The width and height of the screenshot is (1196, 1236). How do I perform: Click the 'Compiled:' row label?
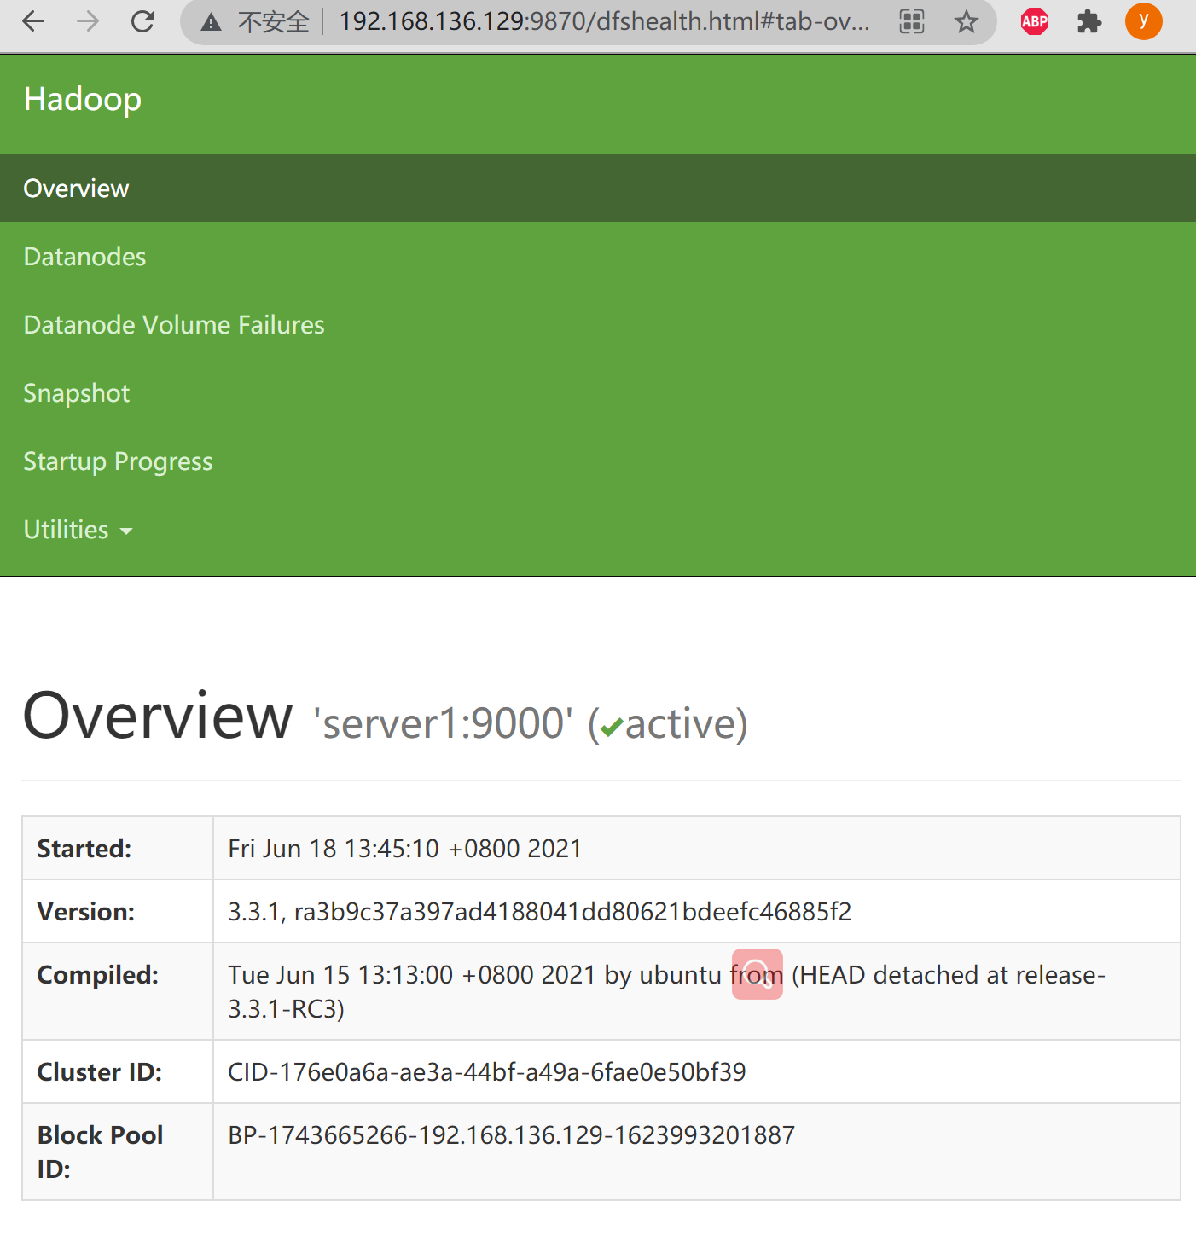coord(98,975)
